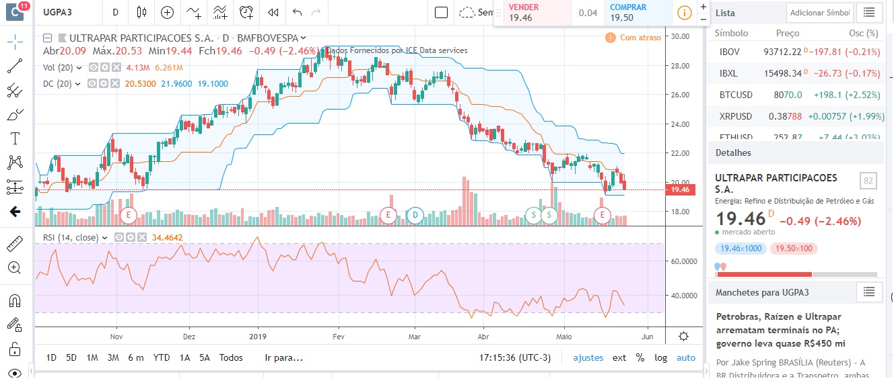Image resolution: width=894 pixels, height=391 pixels.
Task: Set chart range to YTD
Action: click(162, 357)
